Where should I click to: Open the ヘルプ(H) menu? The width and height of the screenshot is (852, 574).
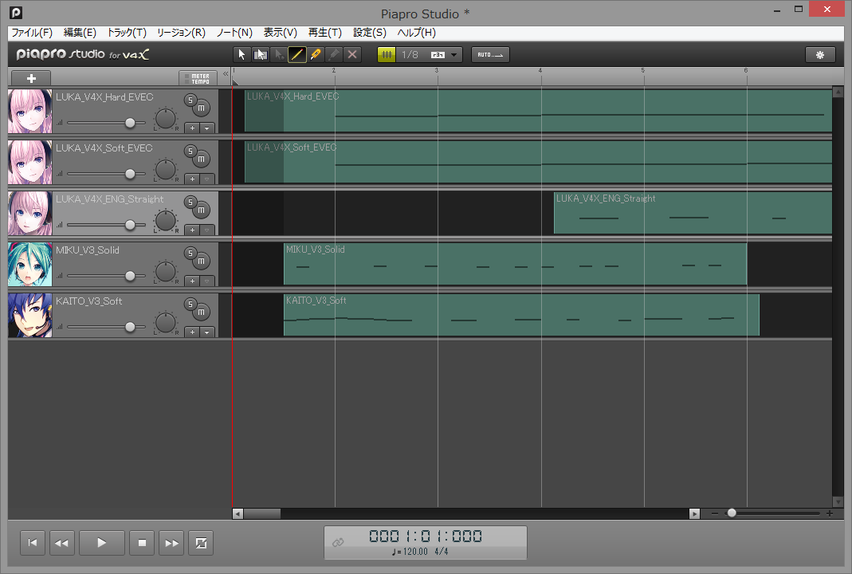(416, 33)
